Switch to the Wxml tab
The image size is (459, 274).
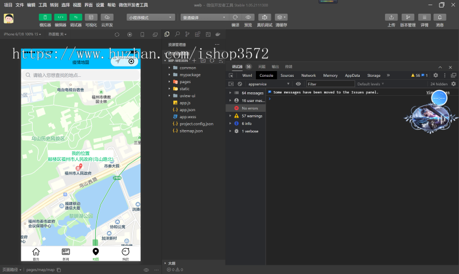(247, 76)
